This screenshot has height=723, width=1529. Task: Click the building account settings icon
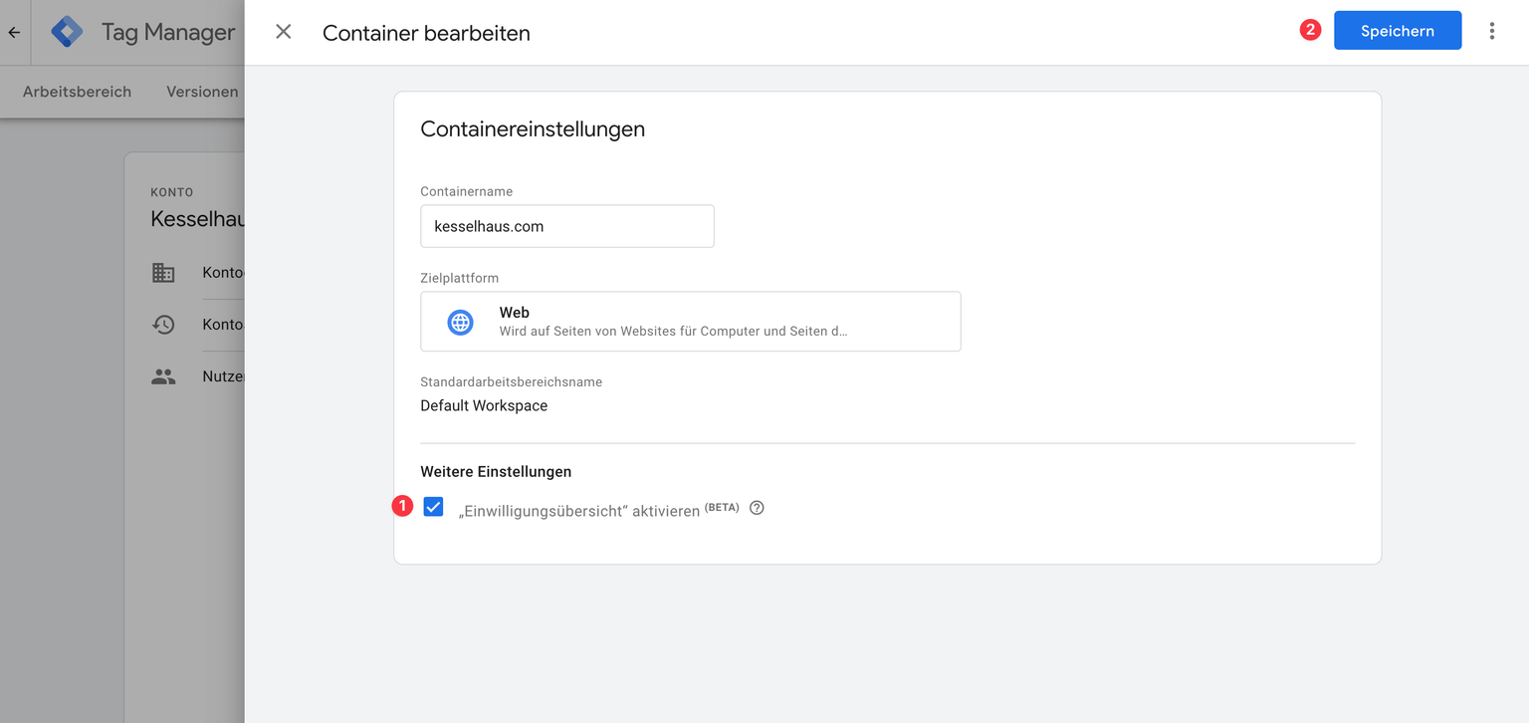163,272
